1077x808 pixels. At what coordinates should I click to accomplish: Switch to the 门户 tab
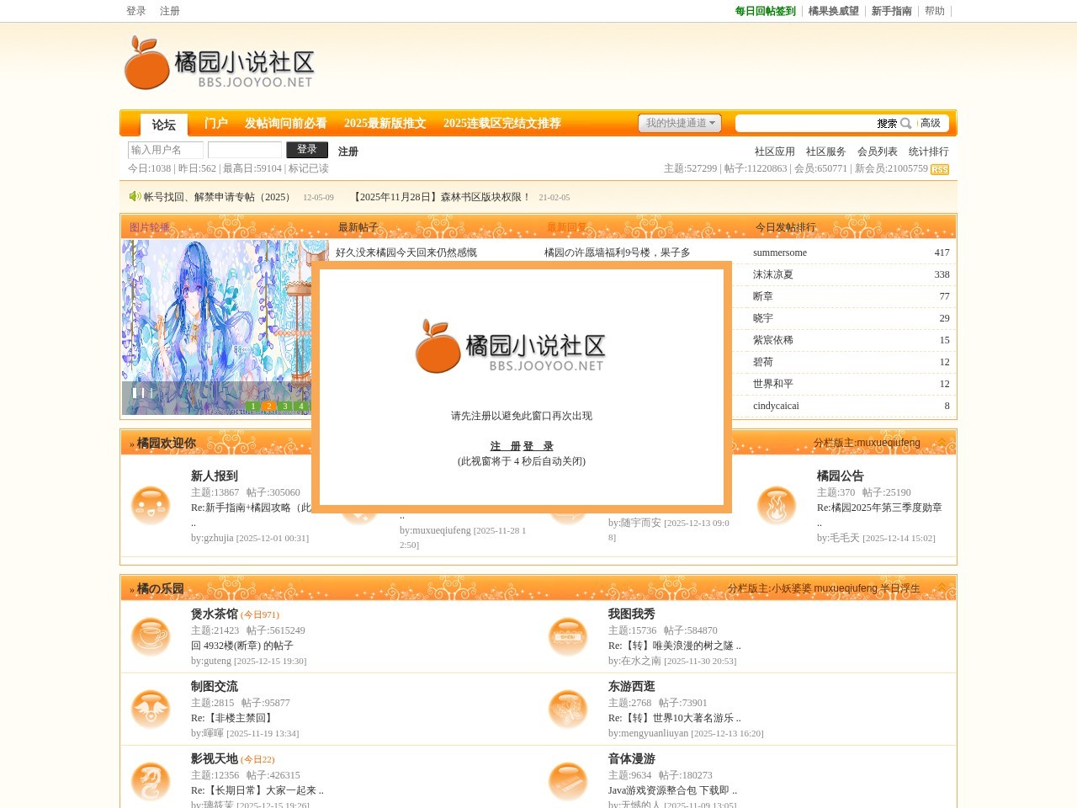click(x=216, y=123)
